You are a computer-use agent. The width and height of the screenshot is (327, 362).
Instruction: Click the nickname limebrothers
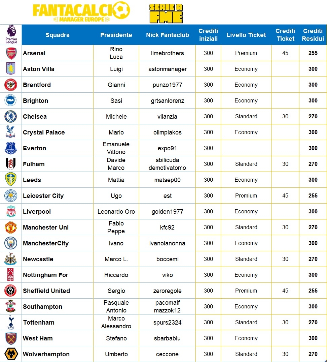pyautogui.click(x=168, y=53)
